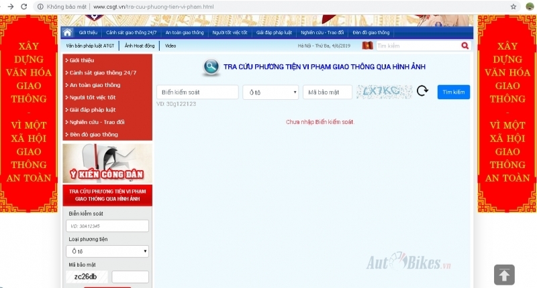Open Người tốt việc tốt in top navigation
This screenshot has height=288, width=537.
pos(230,32)
